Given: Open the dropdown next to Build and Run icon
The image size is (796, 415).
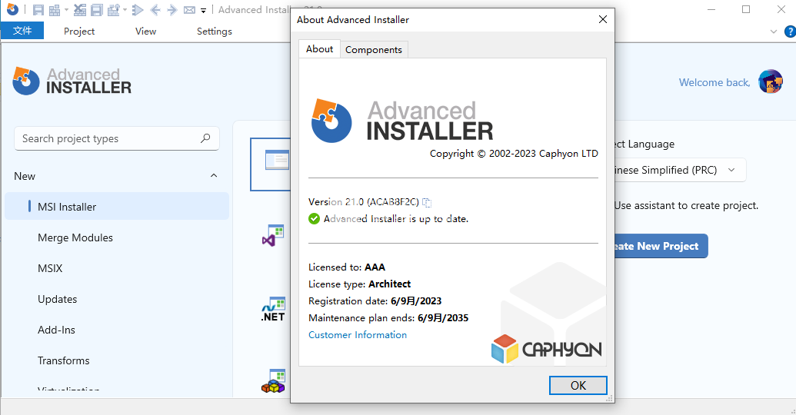Looking at the screenshot, I should coord(125,10).
